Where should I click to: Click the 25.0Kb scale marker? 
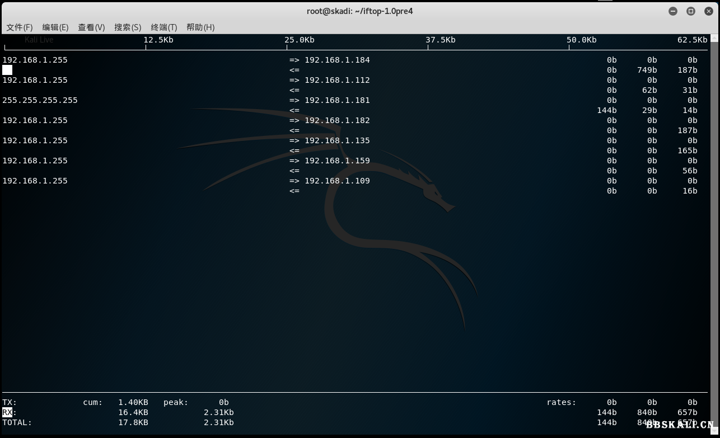[299, 40]
